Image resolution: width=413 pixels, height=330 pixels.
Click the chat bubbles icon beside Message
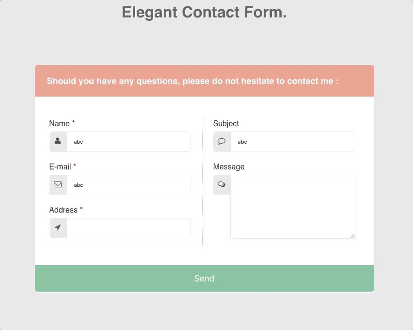click(x=222, y=184)
